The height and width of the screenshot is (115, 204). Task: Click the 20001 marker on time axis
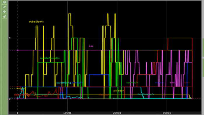click(117, 113)
